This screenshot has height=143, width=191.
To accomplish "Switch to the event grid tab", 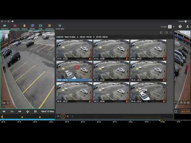I will [x=60, y=27].
